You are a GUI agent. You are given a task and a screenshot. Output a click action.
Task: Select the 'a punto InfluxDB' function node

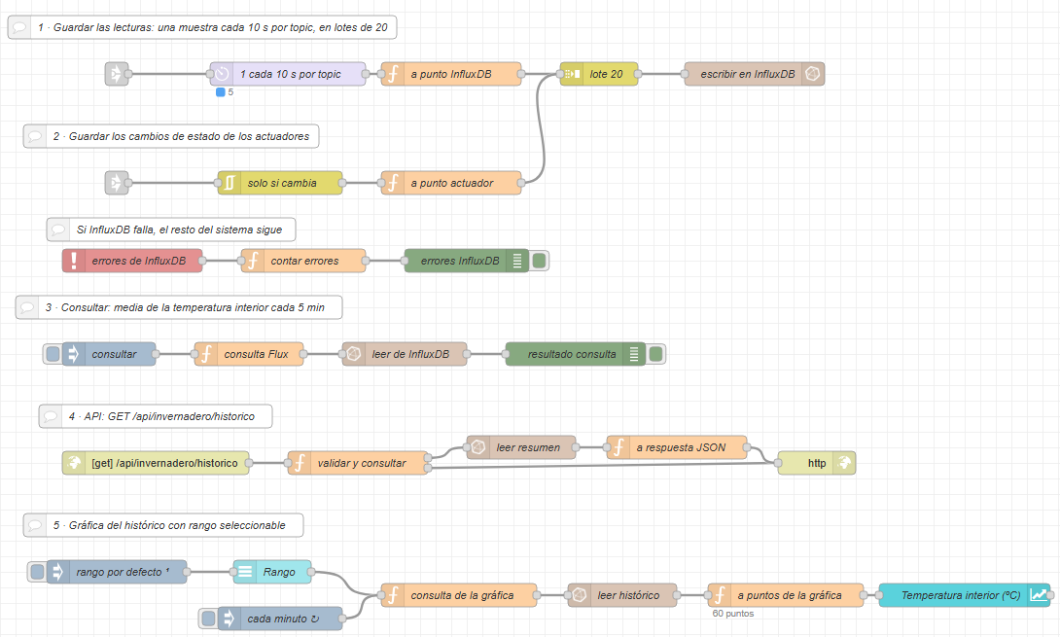451,74
